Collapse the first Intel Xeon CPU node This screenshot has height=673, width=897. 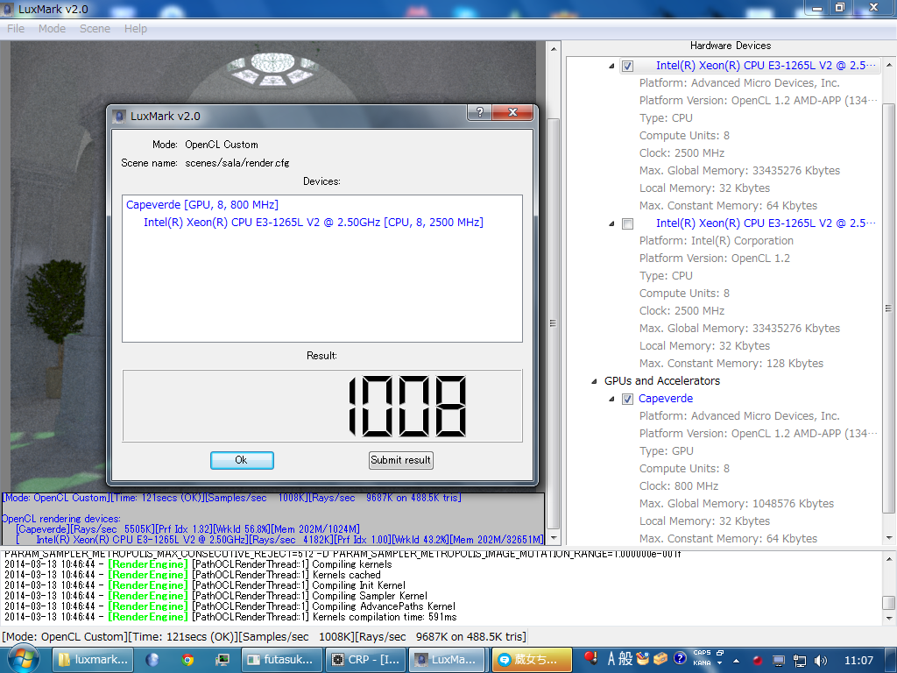pyautogui.click(x=612, y=66)
